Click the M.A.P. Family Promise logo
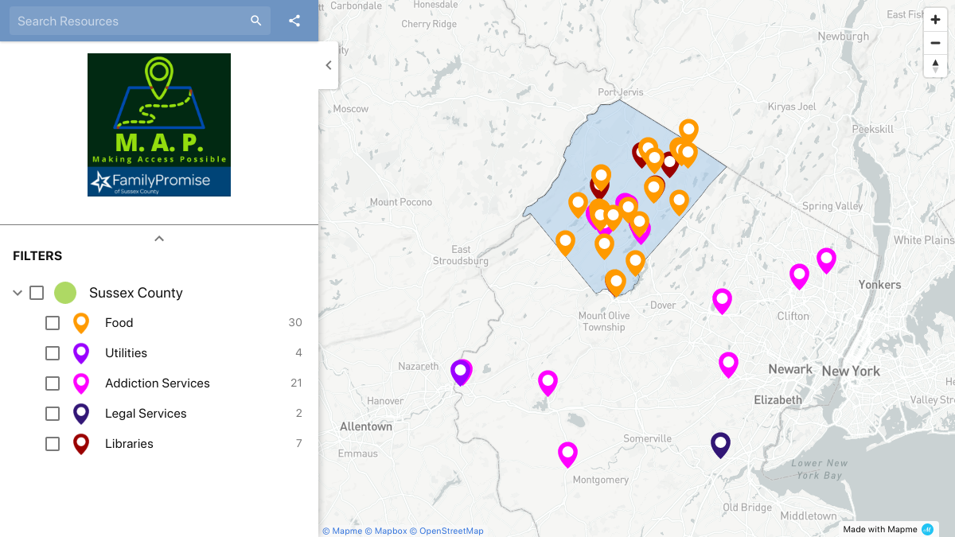Screen dimensions: 955x537 point(159,125)
